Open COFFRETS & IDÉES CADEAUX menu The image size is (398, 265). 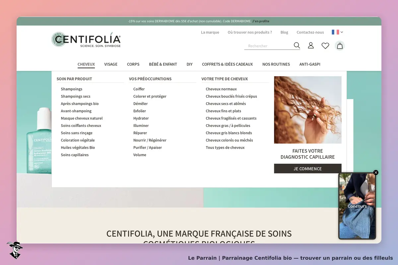tap(227, 64)
